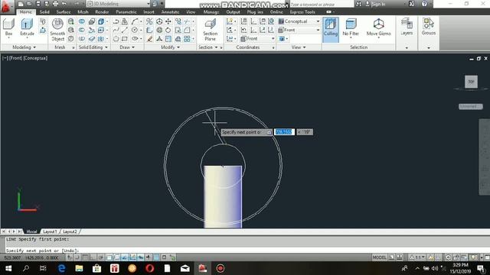The width and height of the screenshot is (490, 275).
Task: Switch to the Render ribbon tab
Action: click(x=102, y=12)
